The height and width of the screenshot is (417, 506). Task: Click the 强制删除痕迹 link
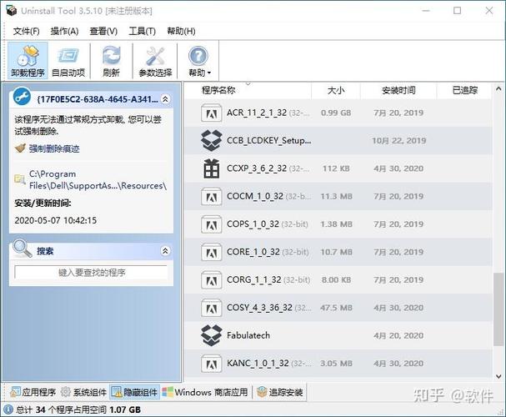[x=54, y=148]
